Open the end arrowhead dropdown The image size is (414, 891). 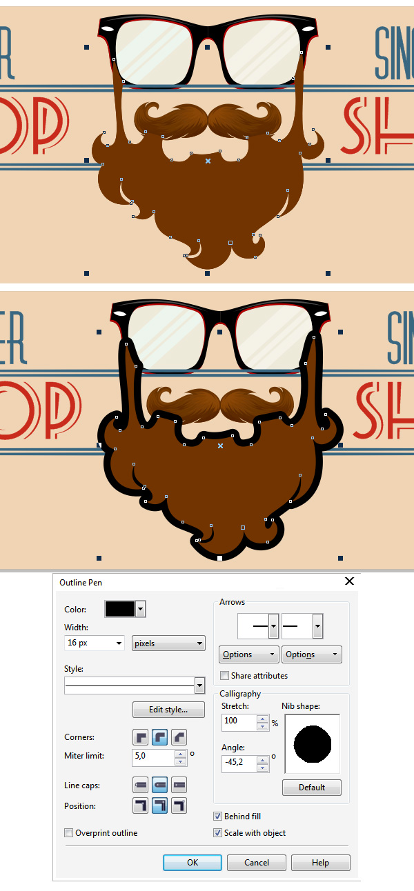tap(317, 626)
